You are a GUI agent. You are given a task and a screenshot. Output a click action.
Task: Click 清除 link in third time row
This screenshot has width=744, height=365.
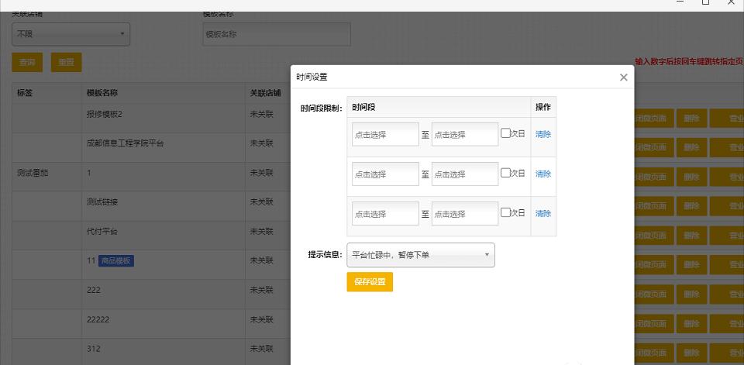coord(543,213)
